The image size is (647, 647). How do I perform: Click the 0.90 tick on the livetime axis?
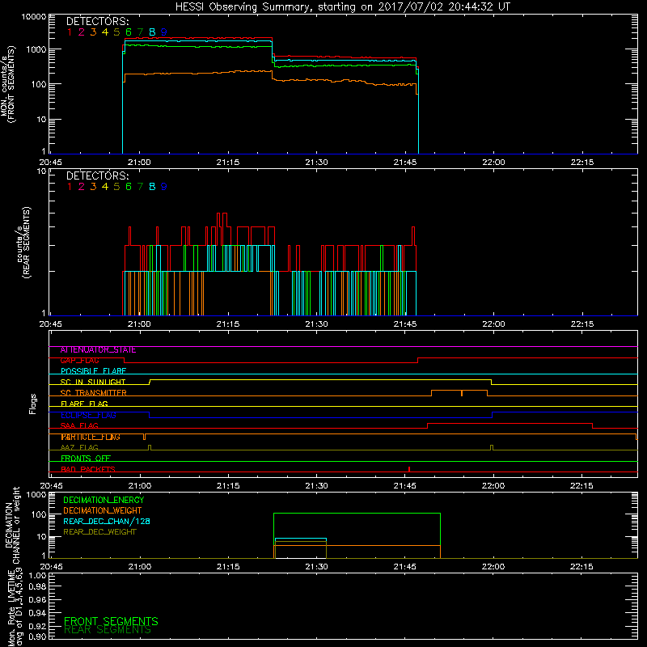coord(37,636)
